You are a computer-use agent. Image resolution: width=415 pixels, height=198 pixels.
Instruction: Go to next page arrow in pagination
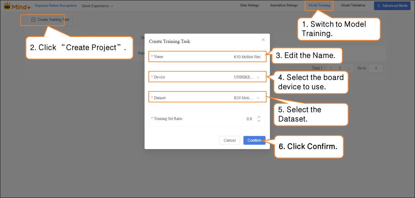(x=349, y=68)
